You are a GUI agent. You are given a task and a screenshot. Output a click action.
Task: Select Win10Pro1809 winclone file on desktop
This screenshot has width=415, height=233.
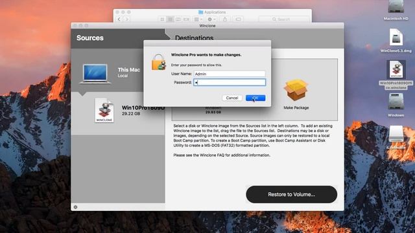pyautogui.click(x=396, y=69)
